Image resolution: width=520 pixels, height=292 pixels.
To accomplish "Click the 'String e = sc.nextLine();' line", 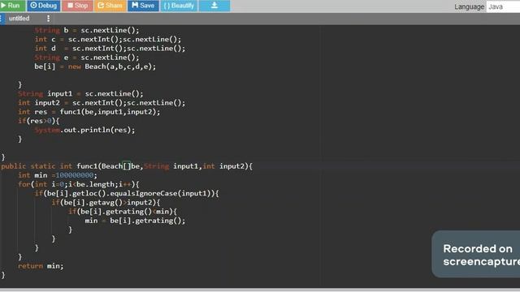I will pyautogui.click(x=87, y=58).
